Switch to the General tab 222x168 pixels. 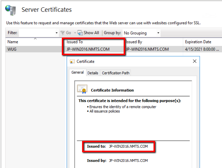click(x=78, y=72)
